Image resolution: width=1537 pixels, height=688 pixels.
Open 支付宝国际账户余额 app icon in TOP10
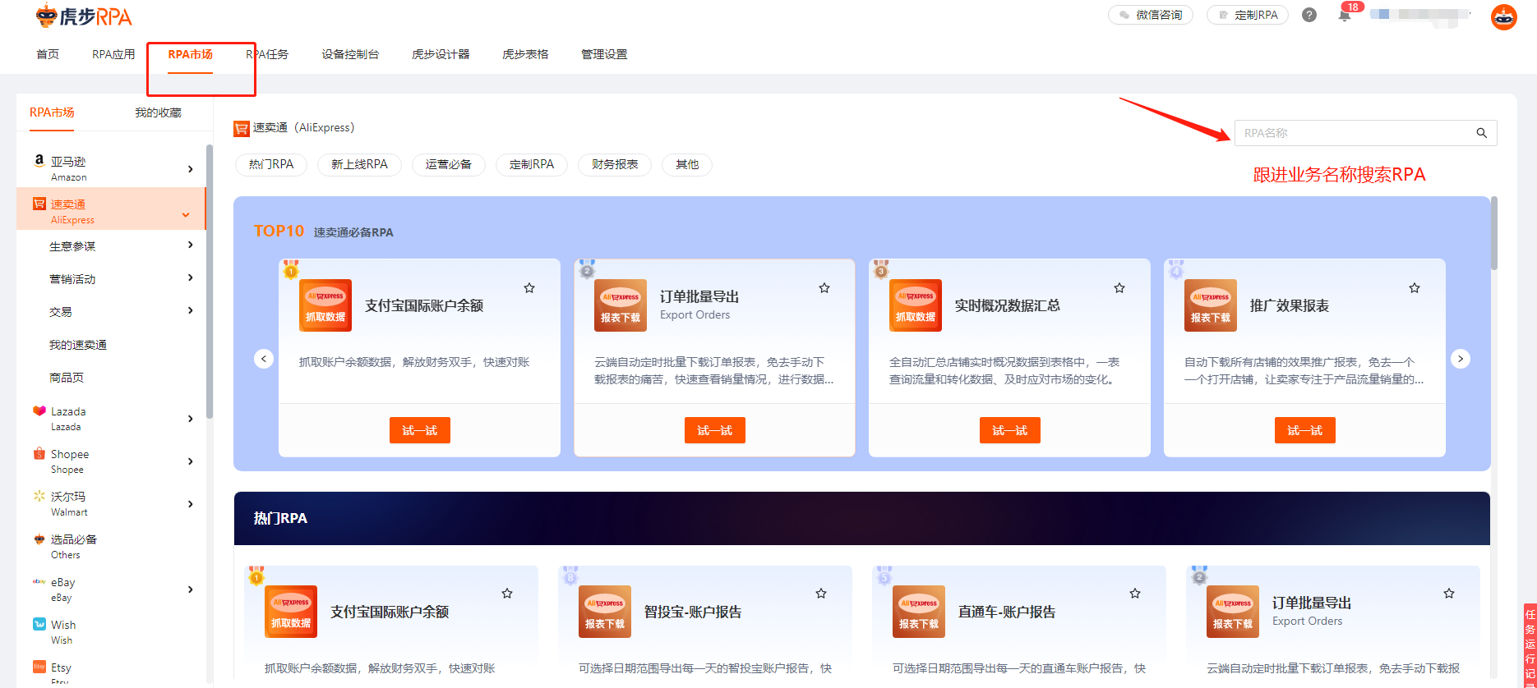pyautogui.click(x=325, y=305)
